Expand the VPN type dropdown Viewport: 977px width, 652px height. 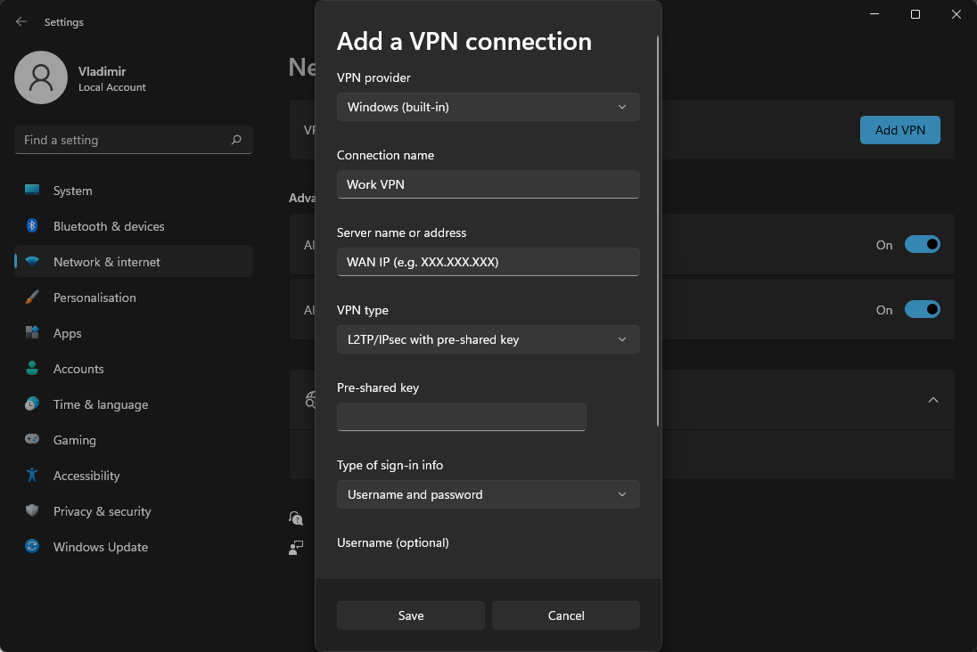pyautogui.click(x=488, y=339)
